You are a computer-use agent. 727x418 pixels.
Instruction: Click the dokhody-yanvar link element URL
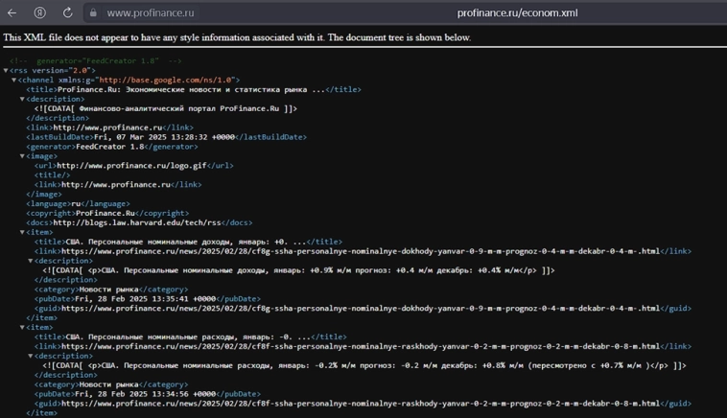pos(361,251)
